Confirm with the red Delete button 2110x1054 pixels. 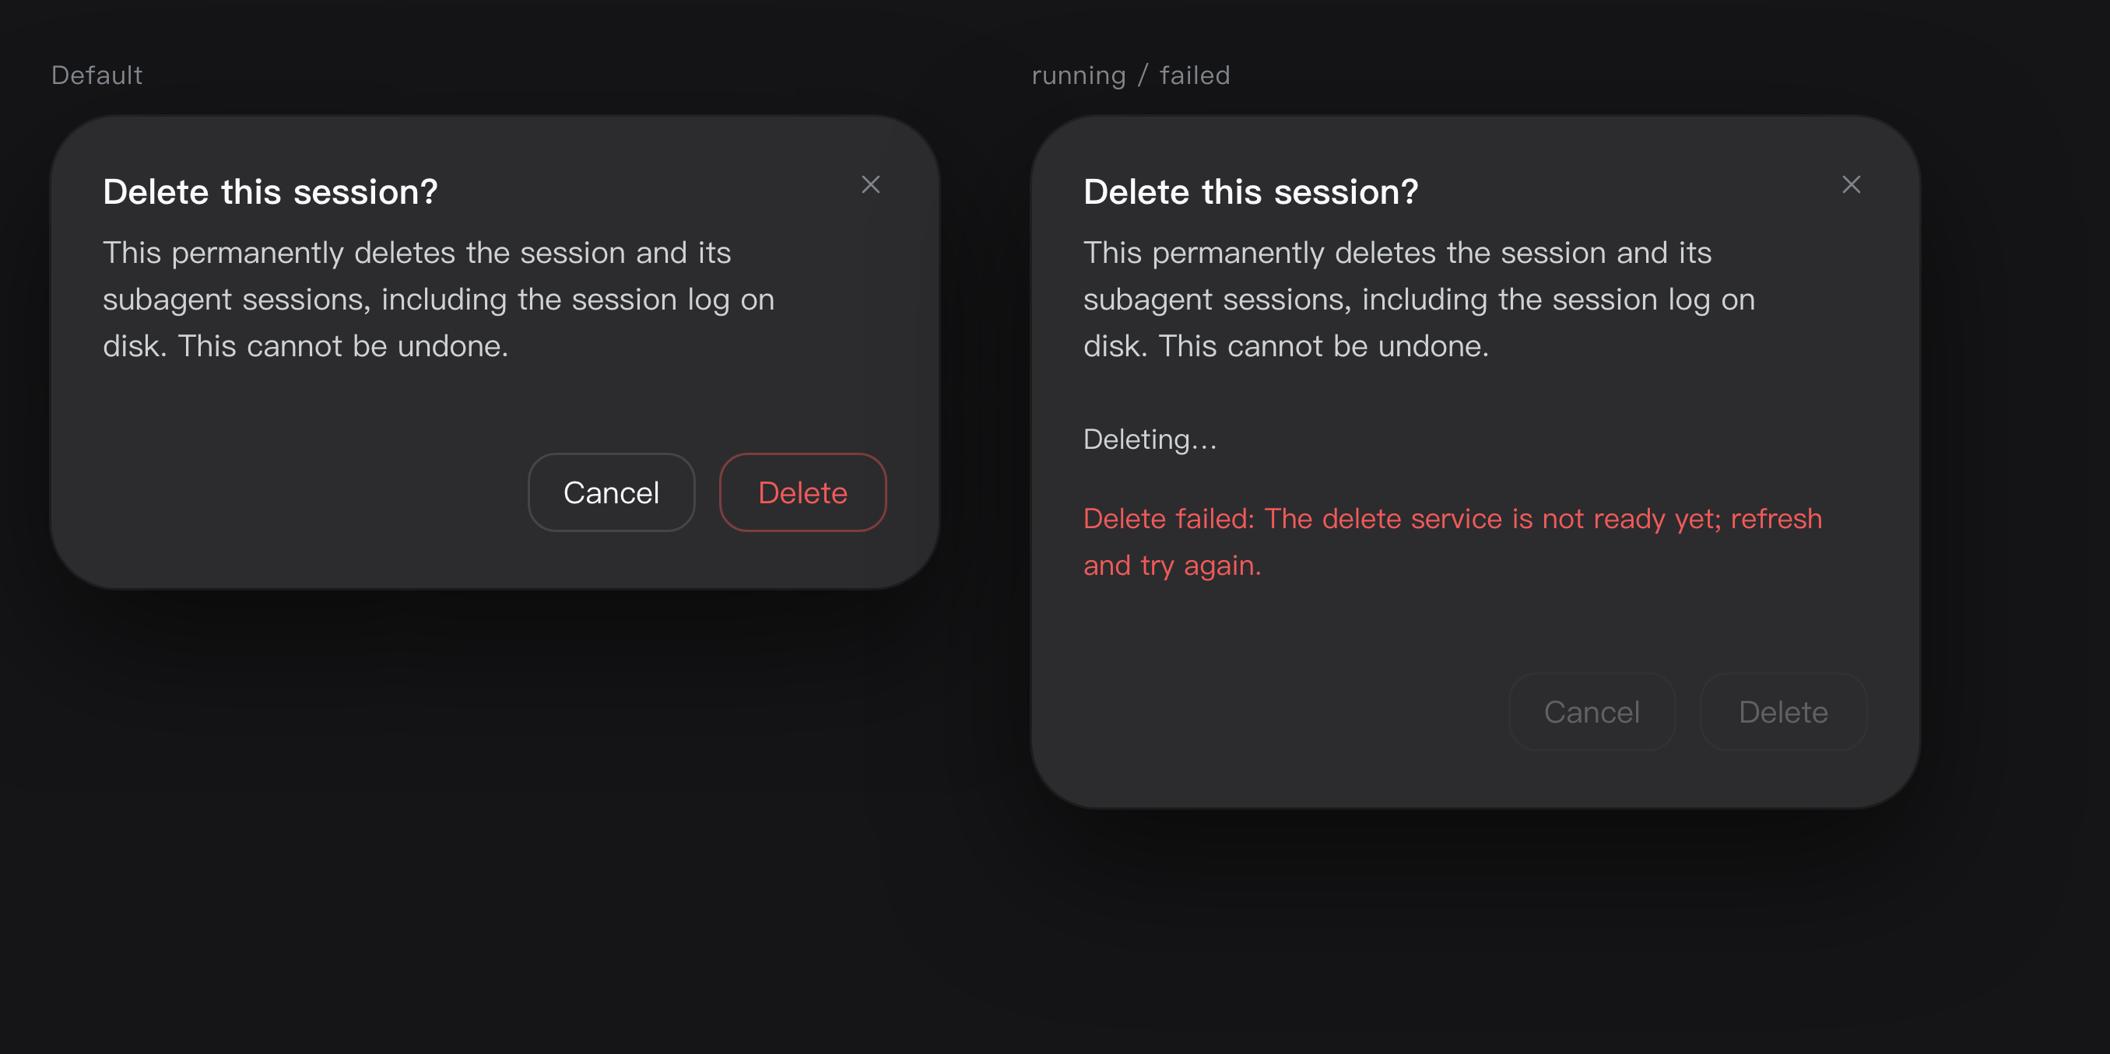(x=802, y=492)
